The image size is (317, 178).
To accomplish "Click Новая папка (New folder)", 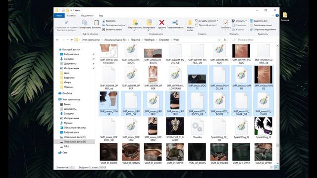I will click(190, 25).
